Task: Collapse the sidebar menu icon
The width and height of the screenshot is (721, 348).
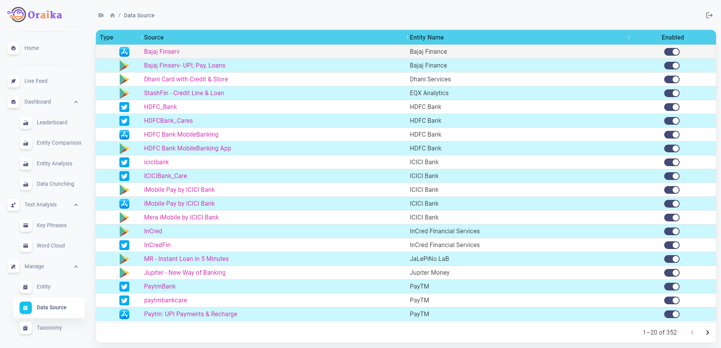Action: click(101, 15)
